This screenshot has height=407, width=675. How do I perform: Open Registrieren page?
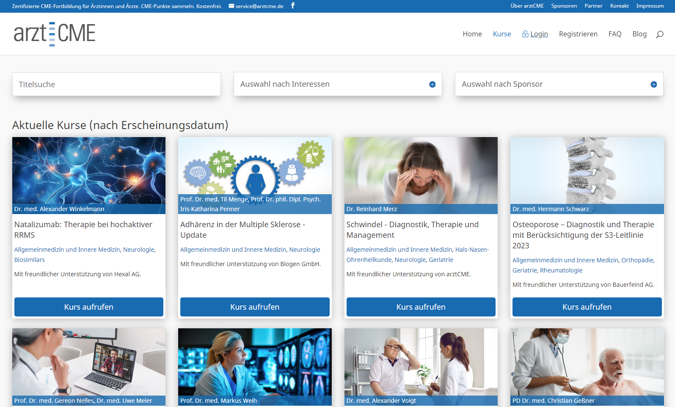[578, 34]
